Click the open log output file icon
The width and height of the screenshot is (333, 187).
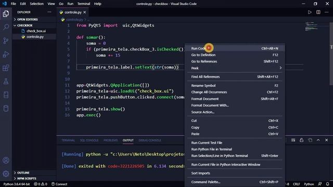[x=310, y=140]
